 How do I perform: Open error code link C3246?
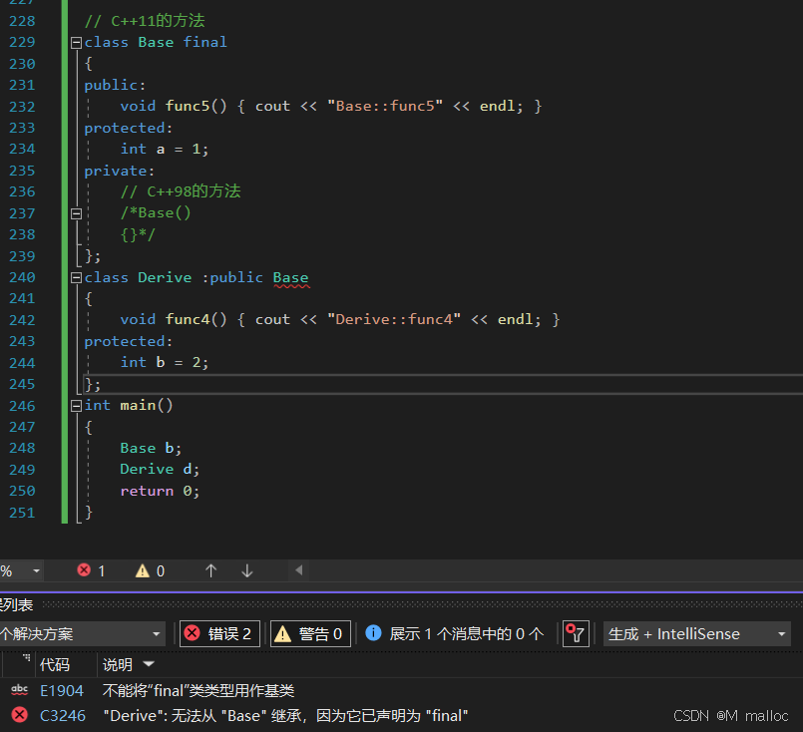tap(63, 716)
